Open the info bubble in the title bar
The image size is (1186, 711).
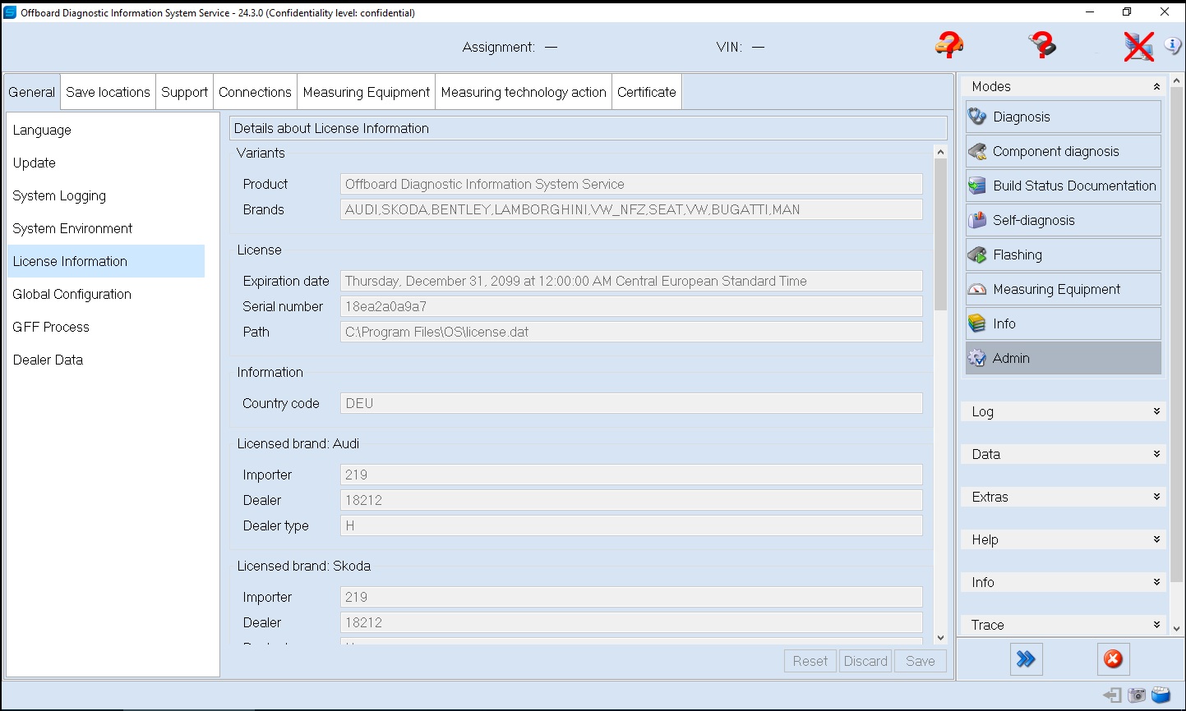[1173, 45]
